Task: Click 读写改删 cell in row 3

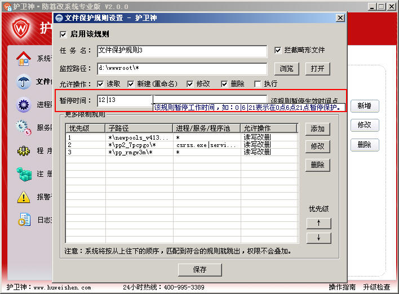Action: 269,152
